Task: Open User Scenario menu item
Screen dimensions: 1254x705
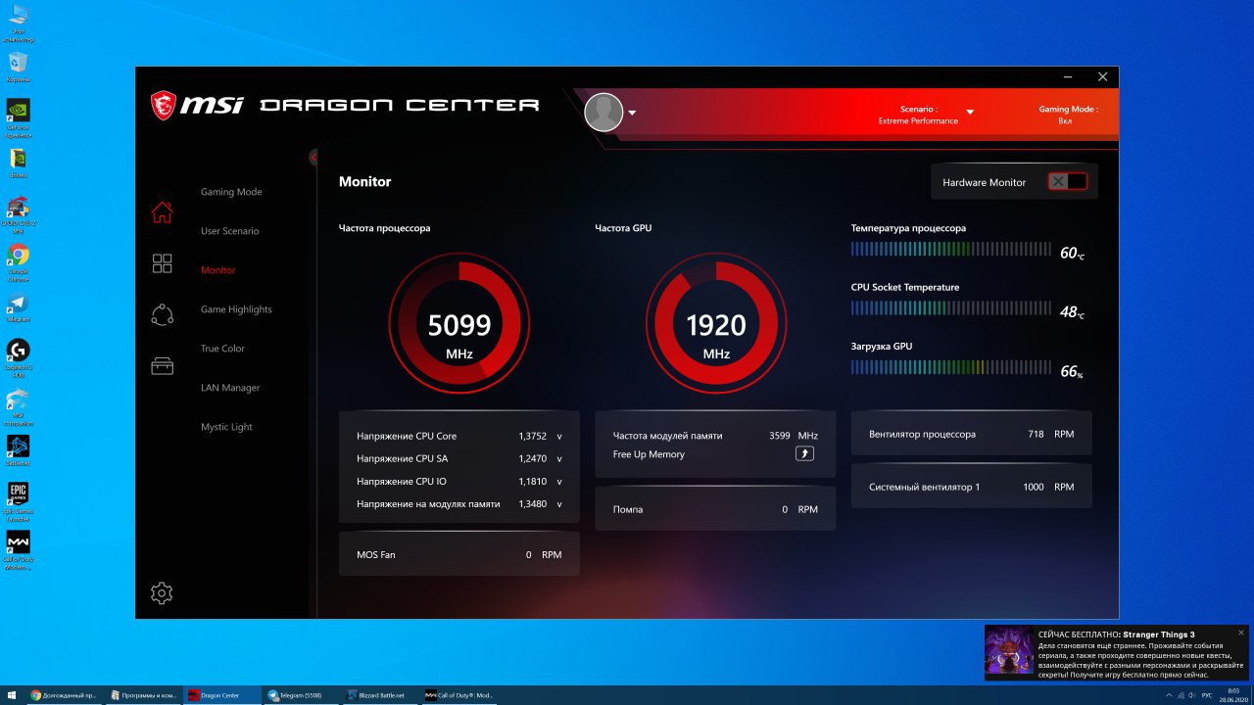Action: [230, 231]
